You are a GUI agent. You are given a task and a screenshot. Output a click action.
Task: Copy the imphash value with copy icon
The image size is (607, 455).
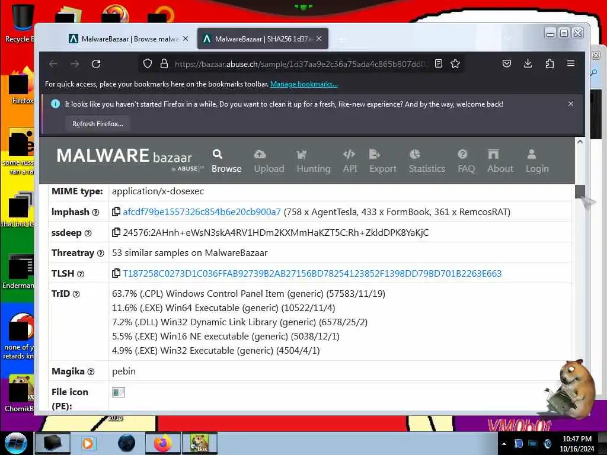click(116, 212)
